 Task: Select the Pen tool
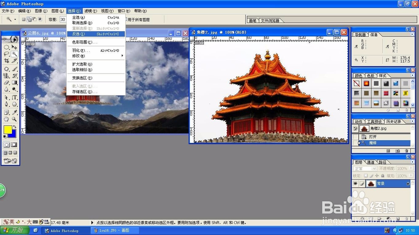pyautogui.click(x=7, y=104)
